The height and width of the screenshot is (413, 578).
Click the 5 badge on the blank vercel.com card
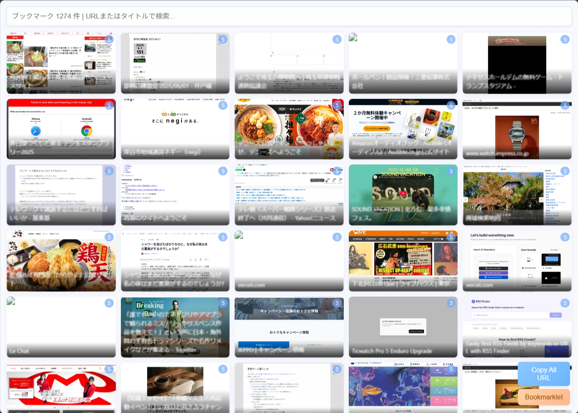pyautogui.click(x=337, y=237)
